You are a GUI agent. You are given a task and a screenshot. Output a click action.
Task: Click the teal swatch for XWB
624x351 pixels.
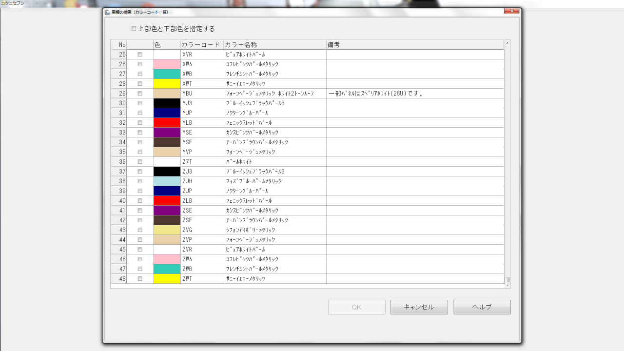(x=167, y=74)
